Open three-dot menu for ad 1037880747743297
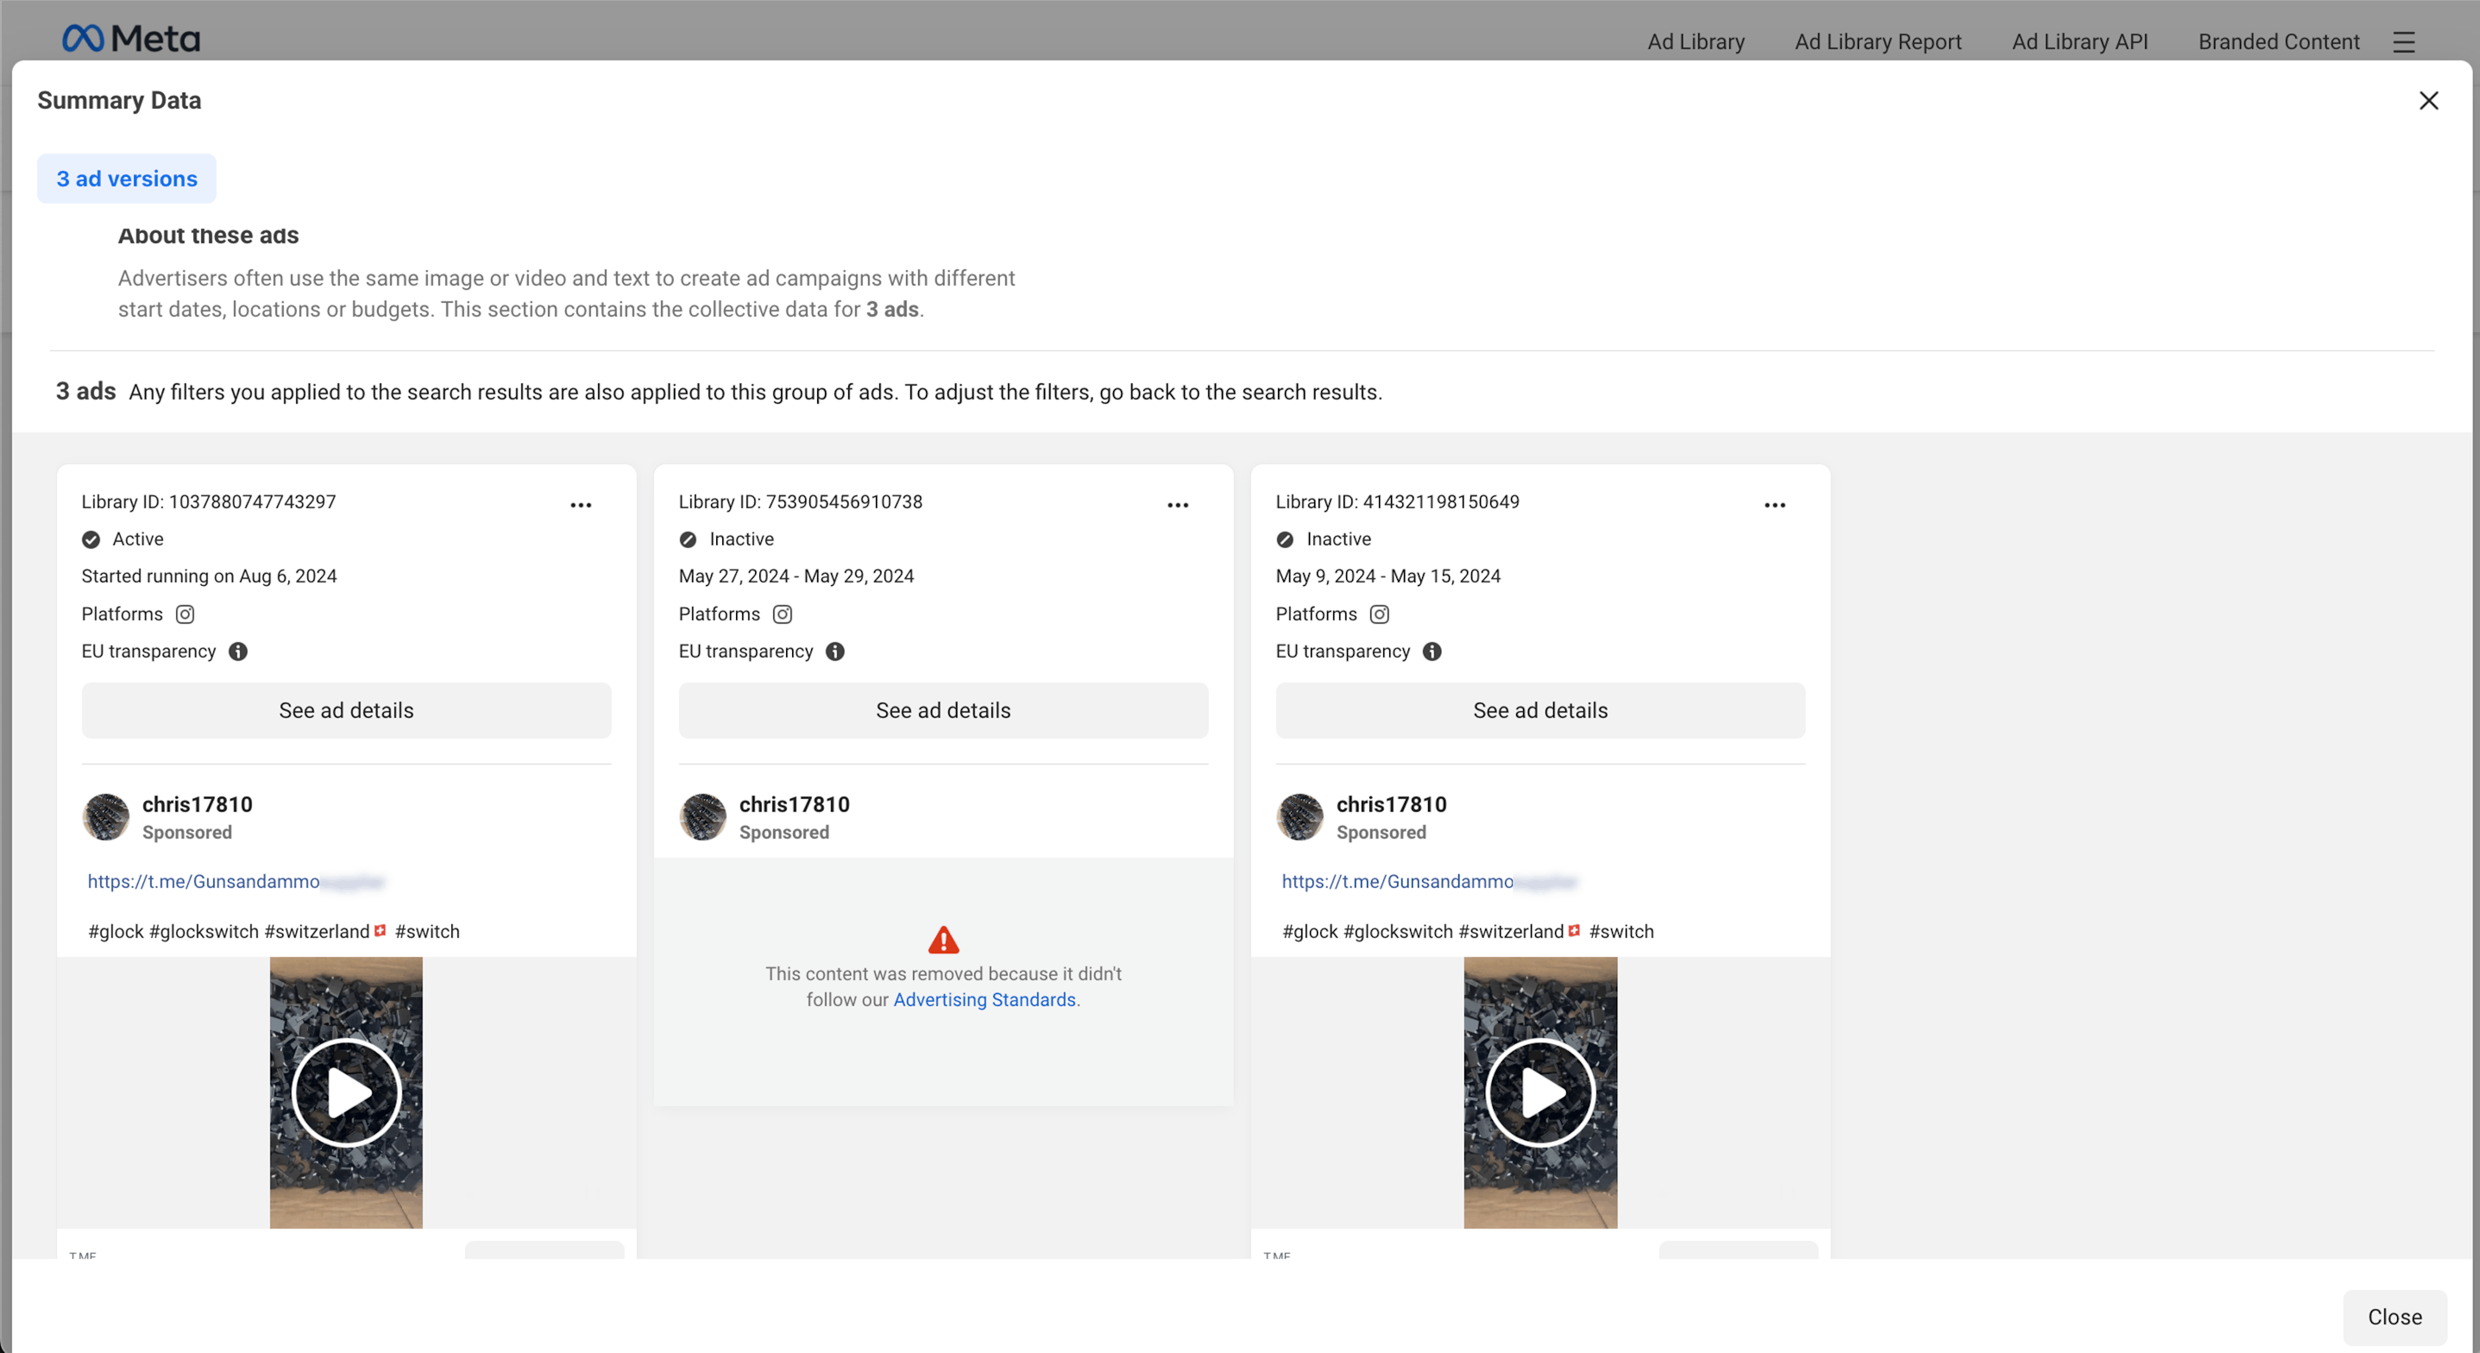This screenshot has height=1353, width=2480. tap(581, 505)
